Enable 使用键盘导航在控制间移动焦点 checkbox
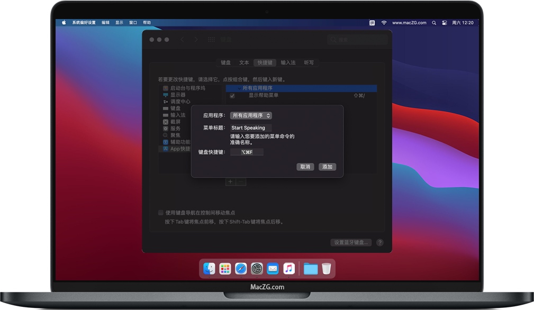Viewport: 534px width, 310px height. click(161, 213)
